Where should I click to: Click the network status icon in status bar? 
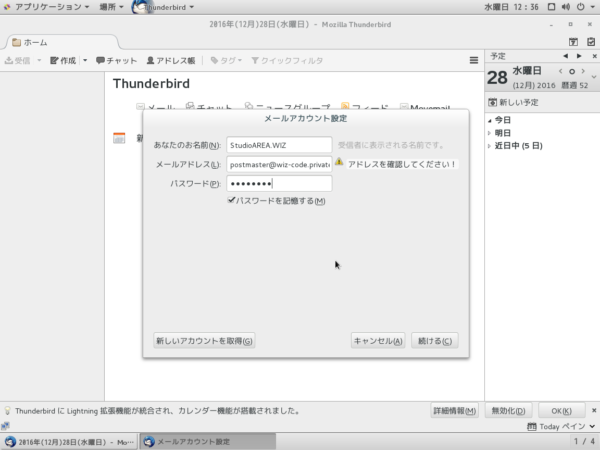(5, 426)
